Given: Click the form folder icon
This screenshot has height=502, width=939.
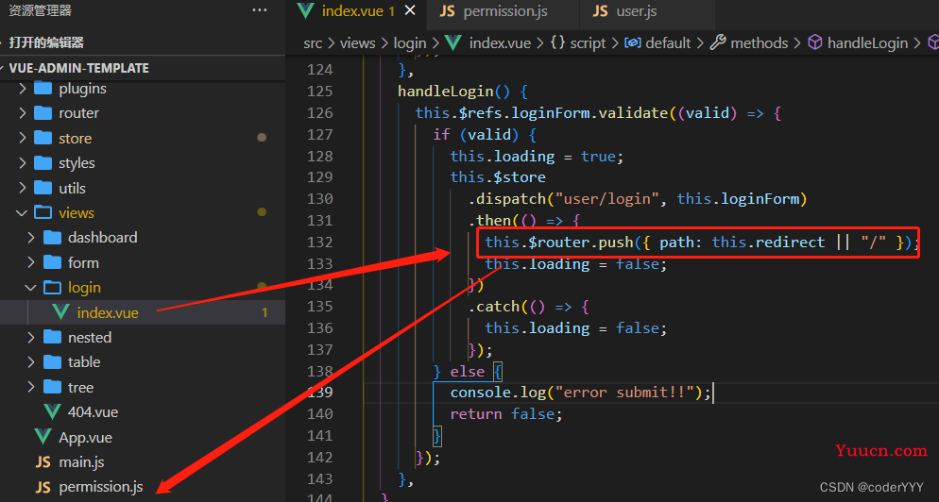Looking at the screenshot, I should (x=52, y=262).
